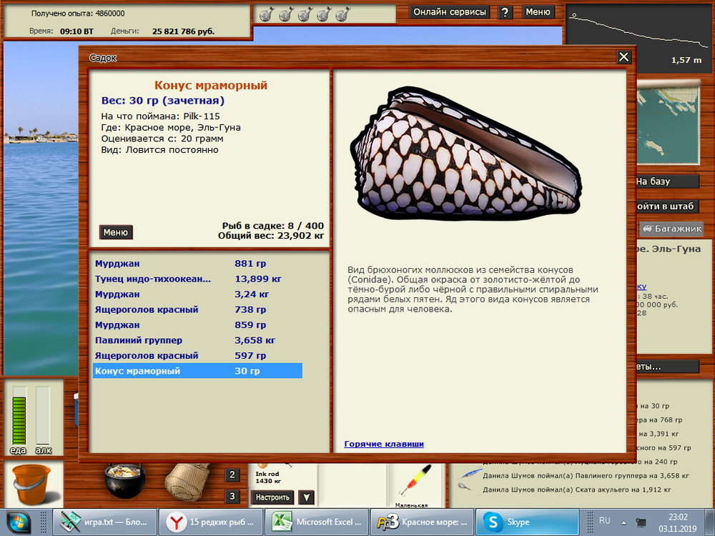The height and width of the screenshot is (536, 715).
Task: Select rod slot number 2
Action: pos(233,475)
